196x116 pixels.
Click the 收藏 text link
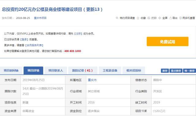tap(143, 18)
